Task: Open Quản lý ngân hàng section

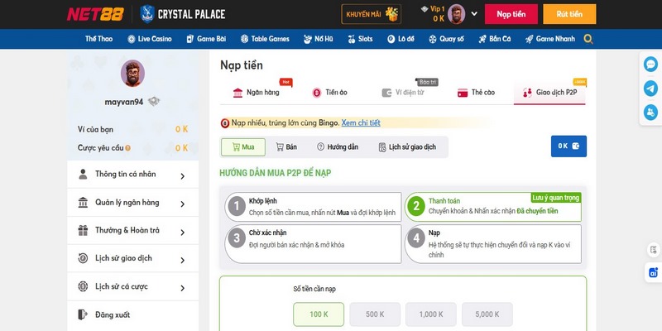Action: (x=132, y=203)
